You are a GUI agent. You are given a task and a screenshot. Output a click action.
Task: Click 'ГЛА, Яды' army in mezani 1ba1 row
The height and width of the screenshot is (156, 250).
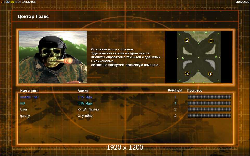point(85,97)
